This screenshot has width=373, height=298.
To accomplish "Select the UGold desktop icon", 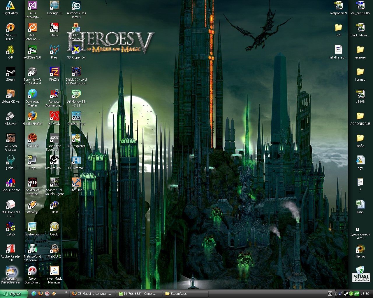I will click(x=54, y=227).
